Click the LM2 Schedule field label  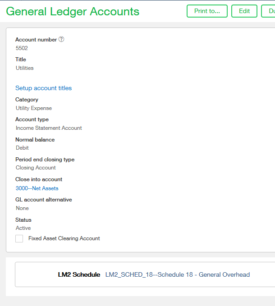[x=79, y=274]
